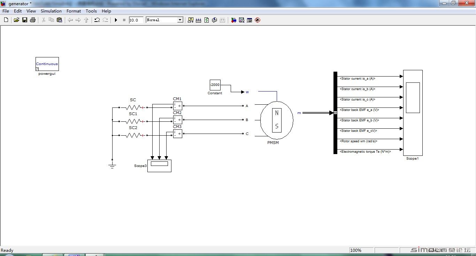Click the 100% zoom status field
This screenshot has width=476, height=256.
coord(361,250)
